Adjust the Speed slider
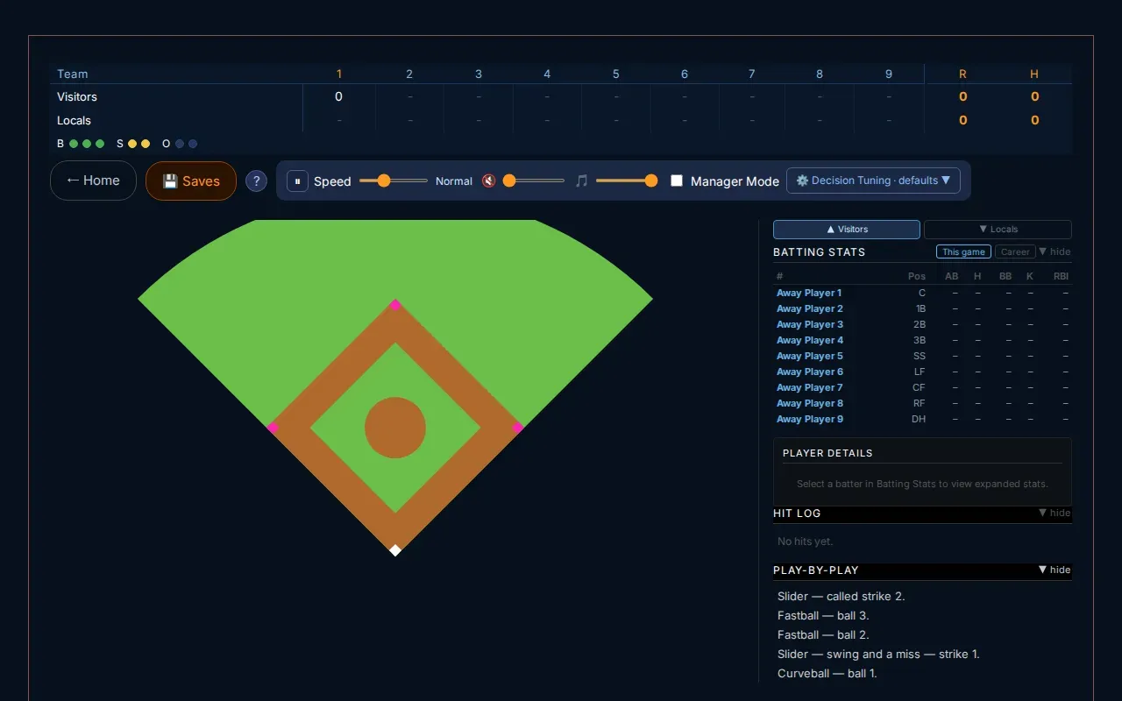This screenshot has width=1122, height=701. [x=394, y=181]
